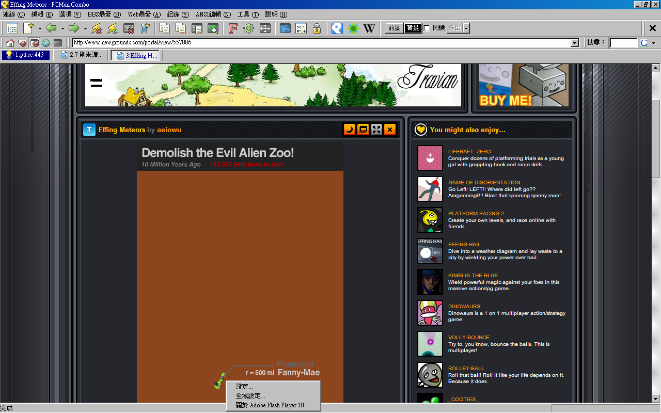The height and width of the screenshot is (413, 661).
Task: Open dropdown arrow next to 送出 button
Action: [466, 28]
